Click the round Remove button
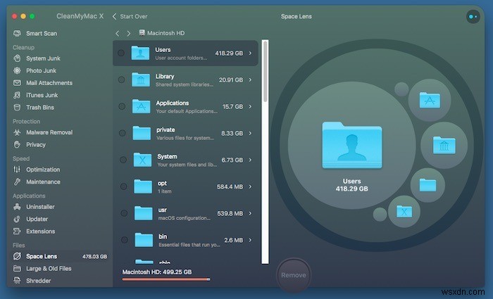Screen dimensions: 493x299 (x=294, y=275)
